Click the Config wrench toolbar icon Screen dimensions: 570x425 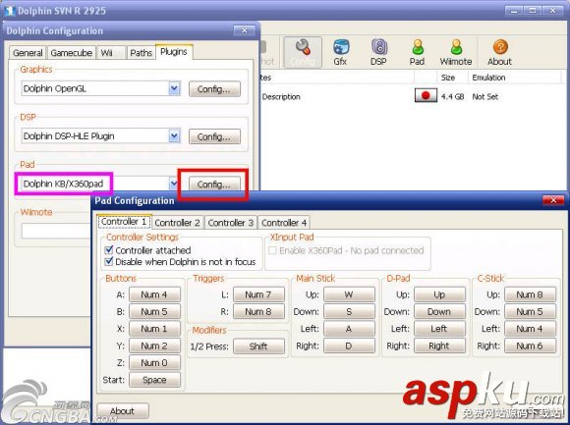coord(303,53)
